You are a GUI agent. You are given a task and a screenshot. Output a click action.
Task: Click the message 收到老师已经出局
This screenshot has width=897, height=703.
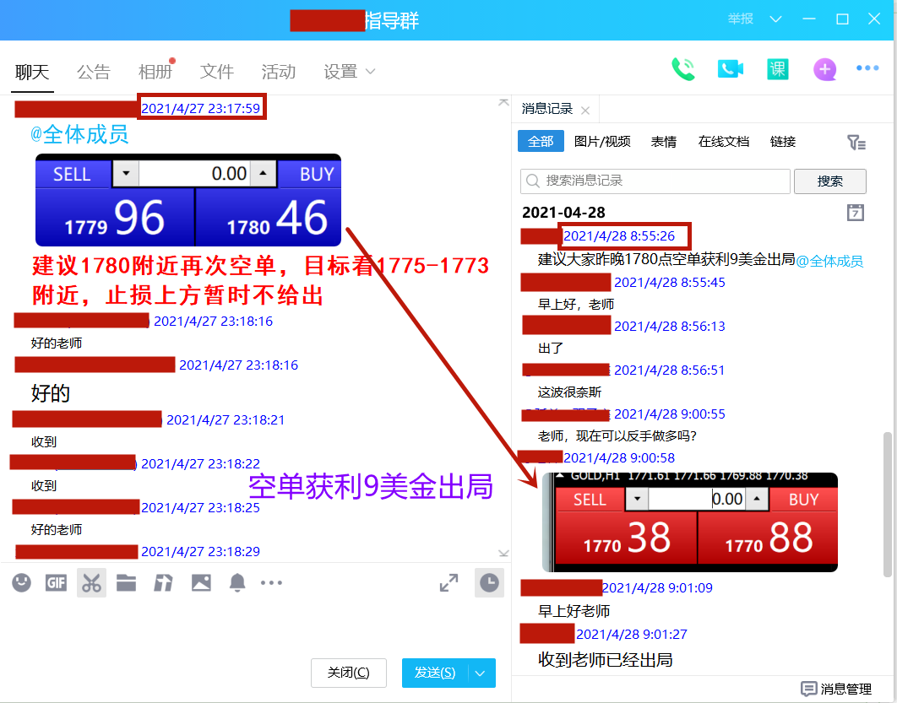(606, 660)
